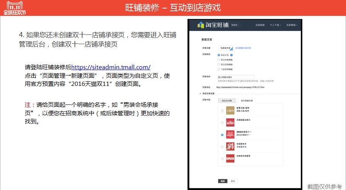The height and width of the screenshot is (190, 346).
Task: Select the 天猫超级品牌日 radio button
Action: coord(222,123)
